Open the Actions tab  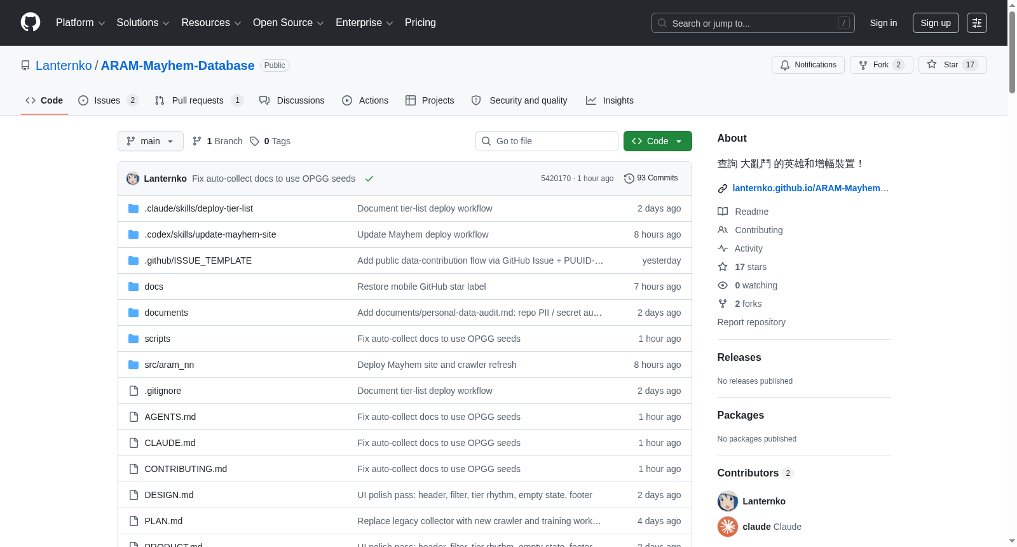365,100
